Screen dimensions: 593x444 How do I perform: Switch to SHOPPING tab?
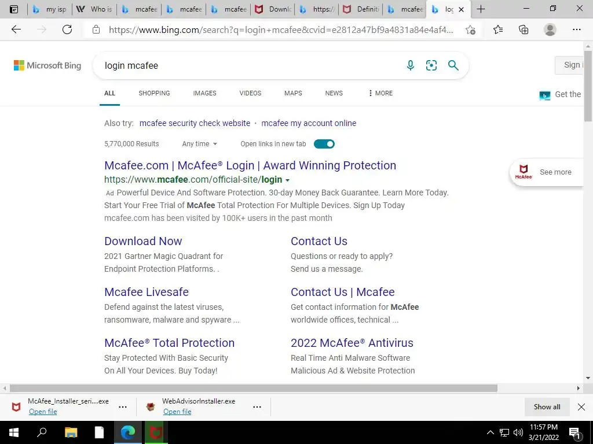coord(154,93)
